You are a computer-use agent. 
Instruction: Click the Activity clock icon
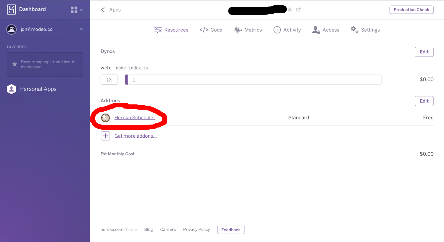(x=277, y=30)
